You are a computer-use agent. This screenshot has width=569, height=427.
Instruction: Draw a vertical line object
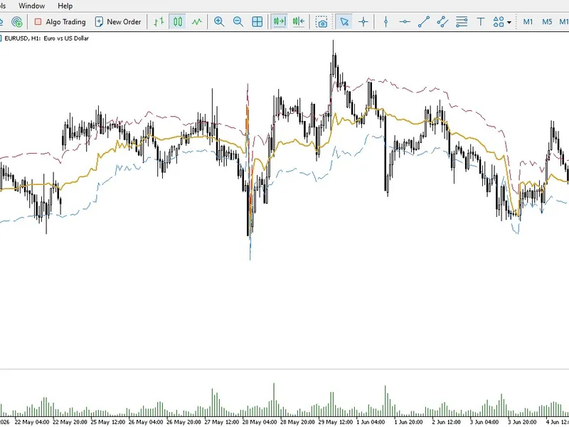click(385, 22)
